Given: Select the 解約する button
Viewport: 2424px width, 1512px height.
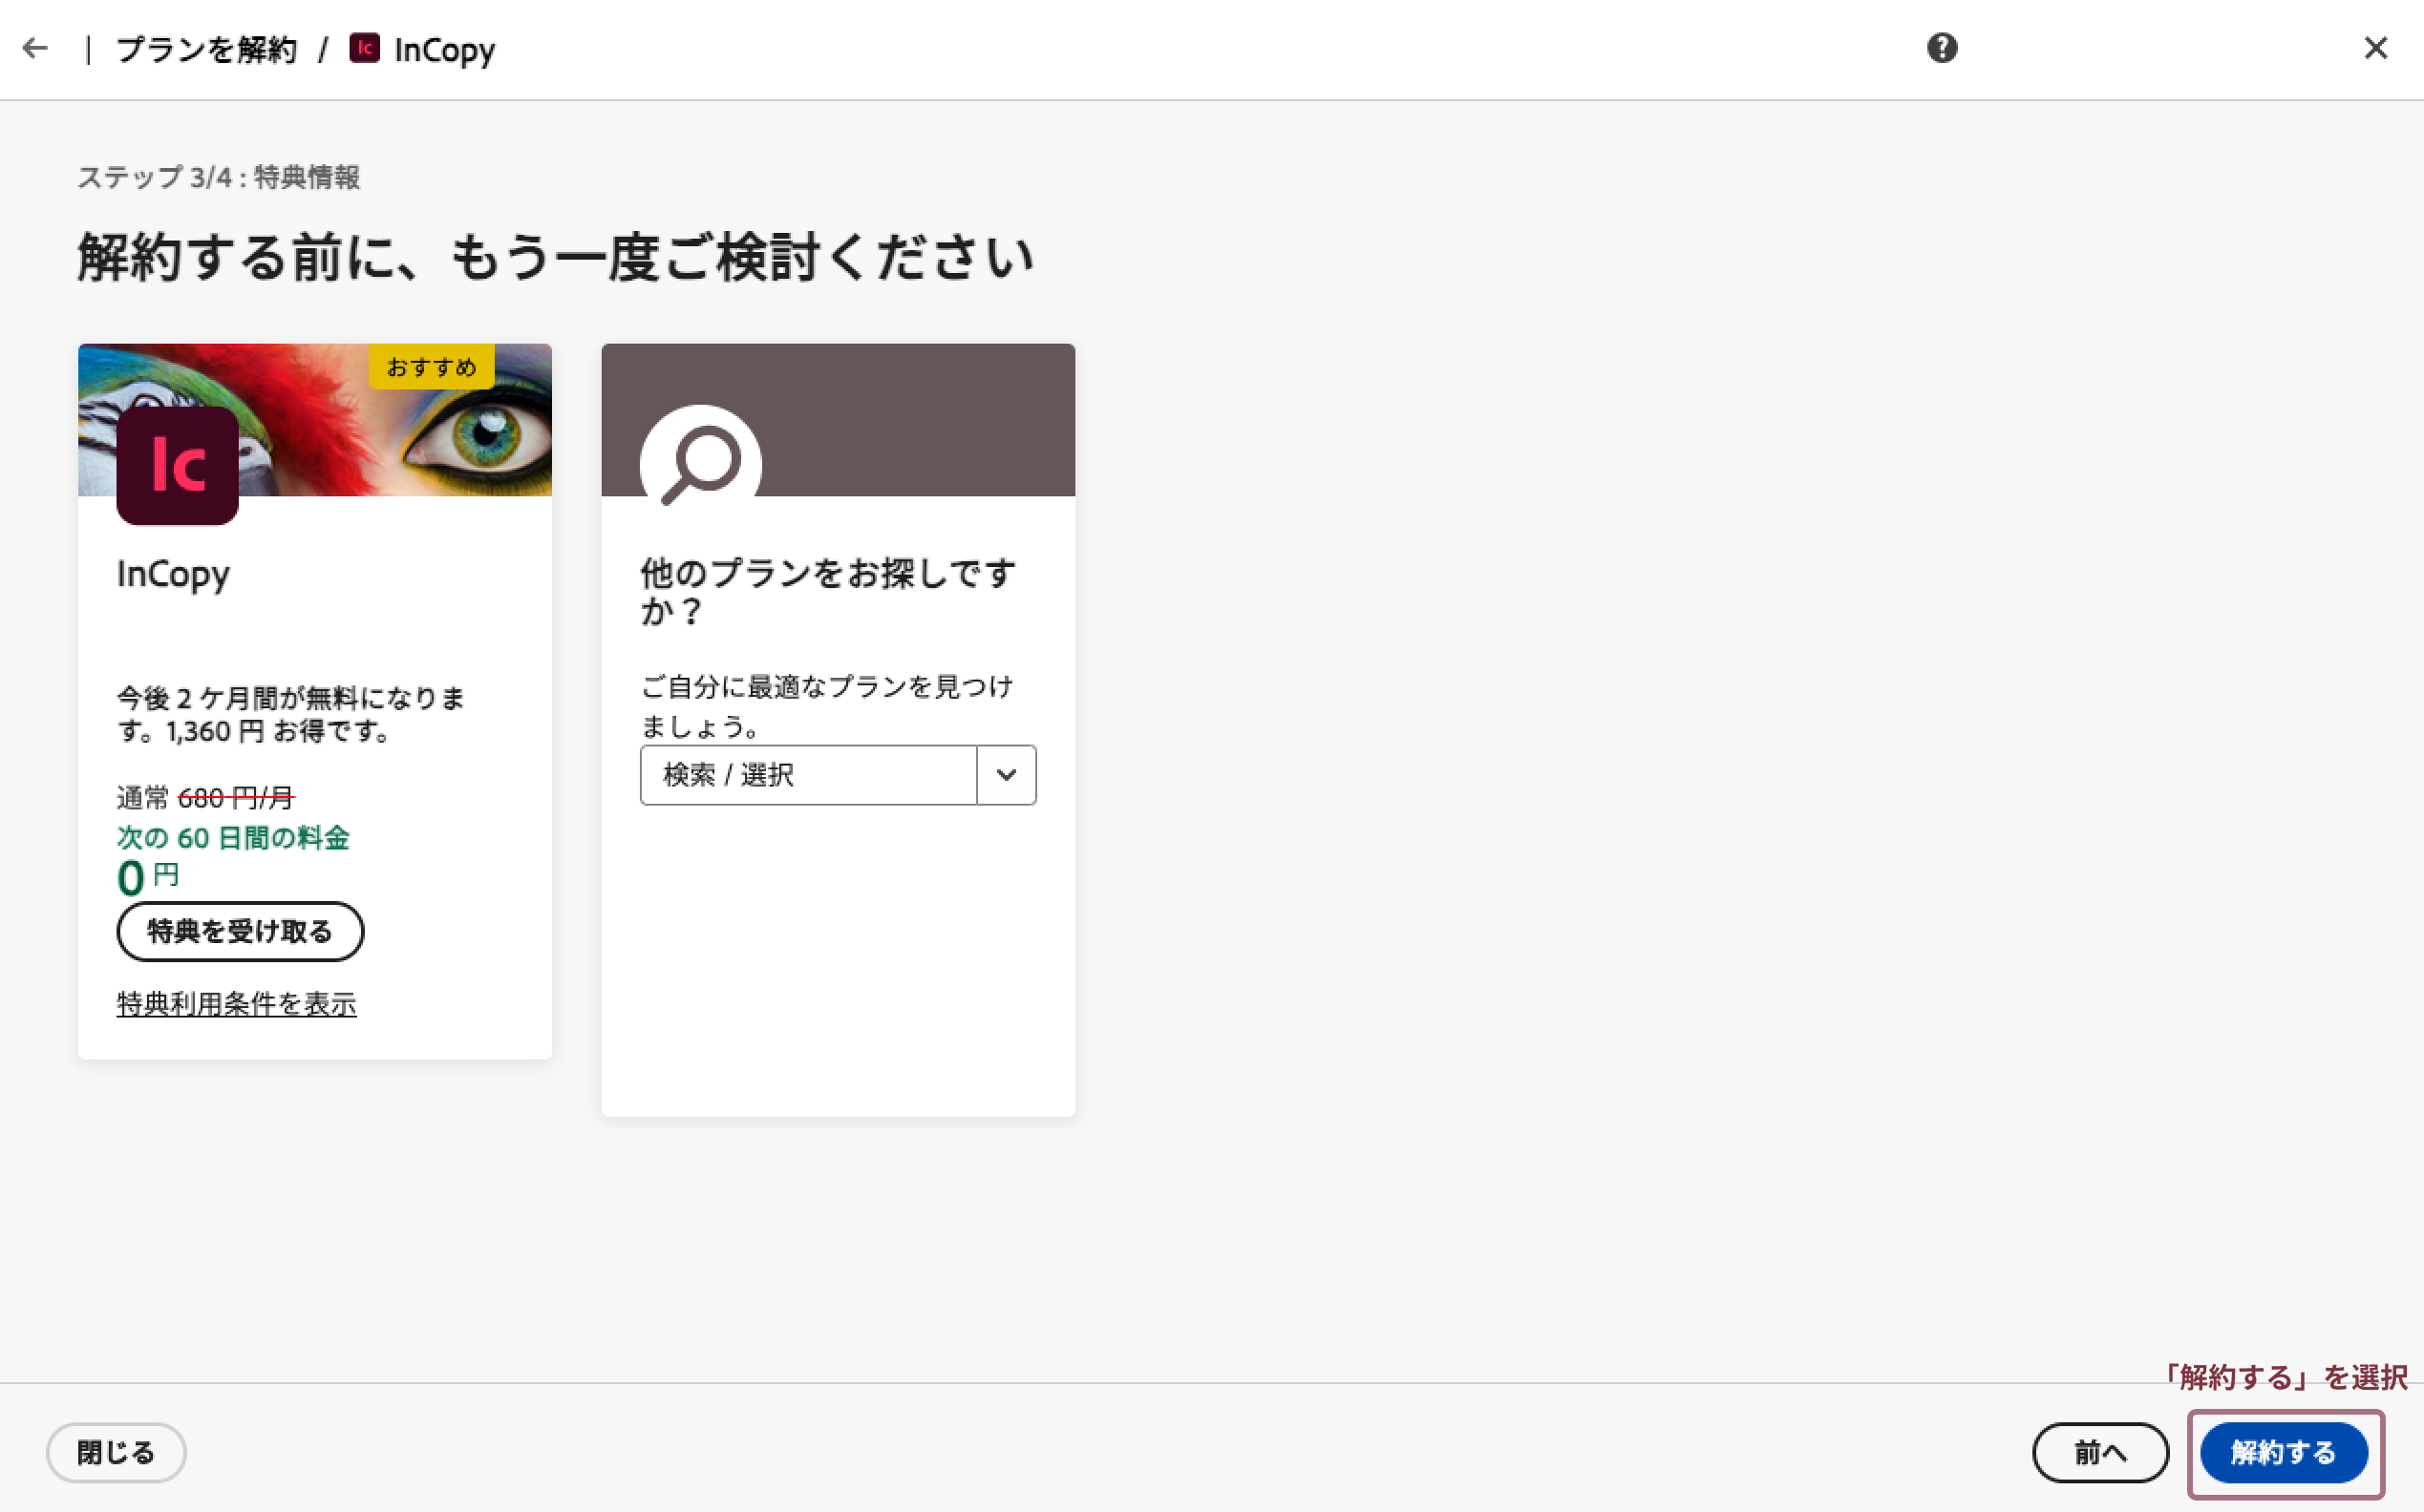Looking at the screenshot, I should (2284, 1453).
